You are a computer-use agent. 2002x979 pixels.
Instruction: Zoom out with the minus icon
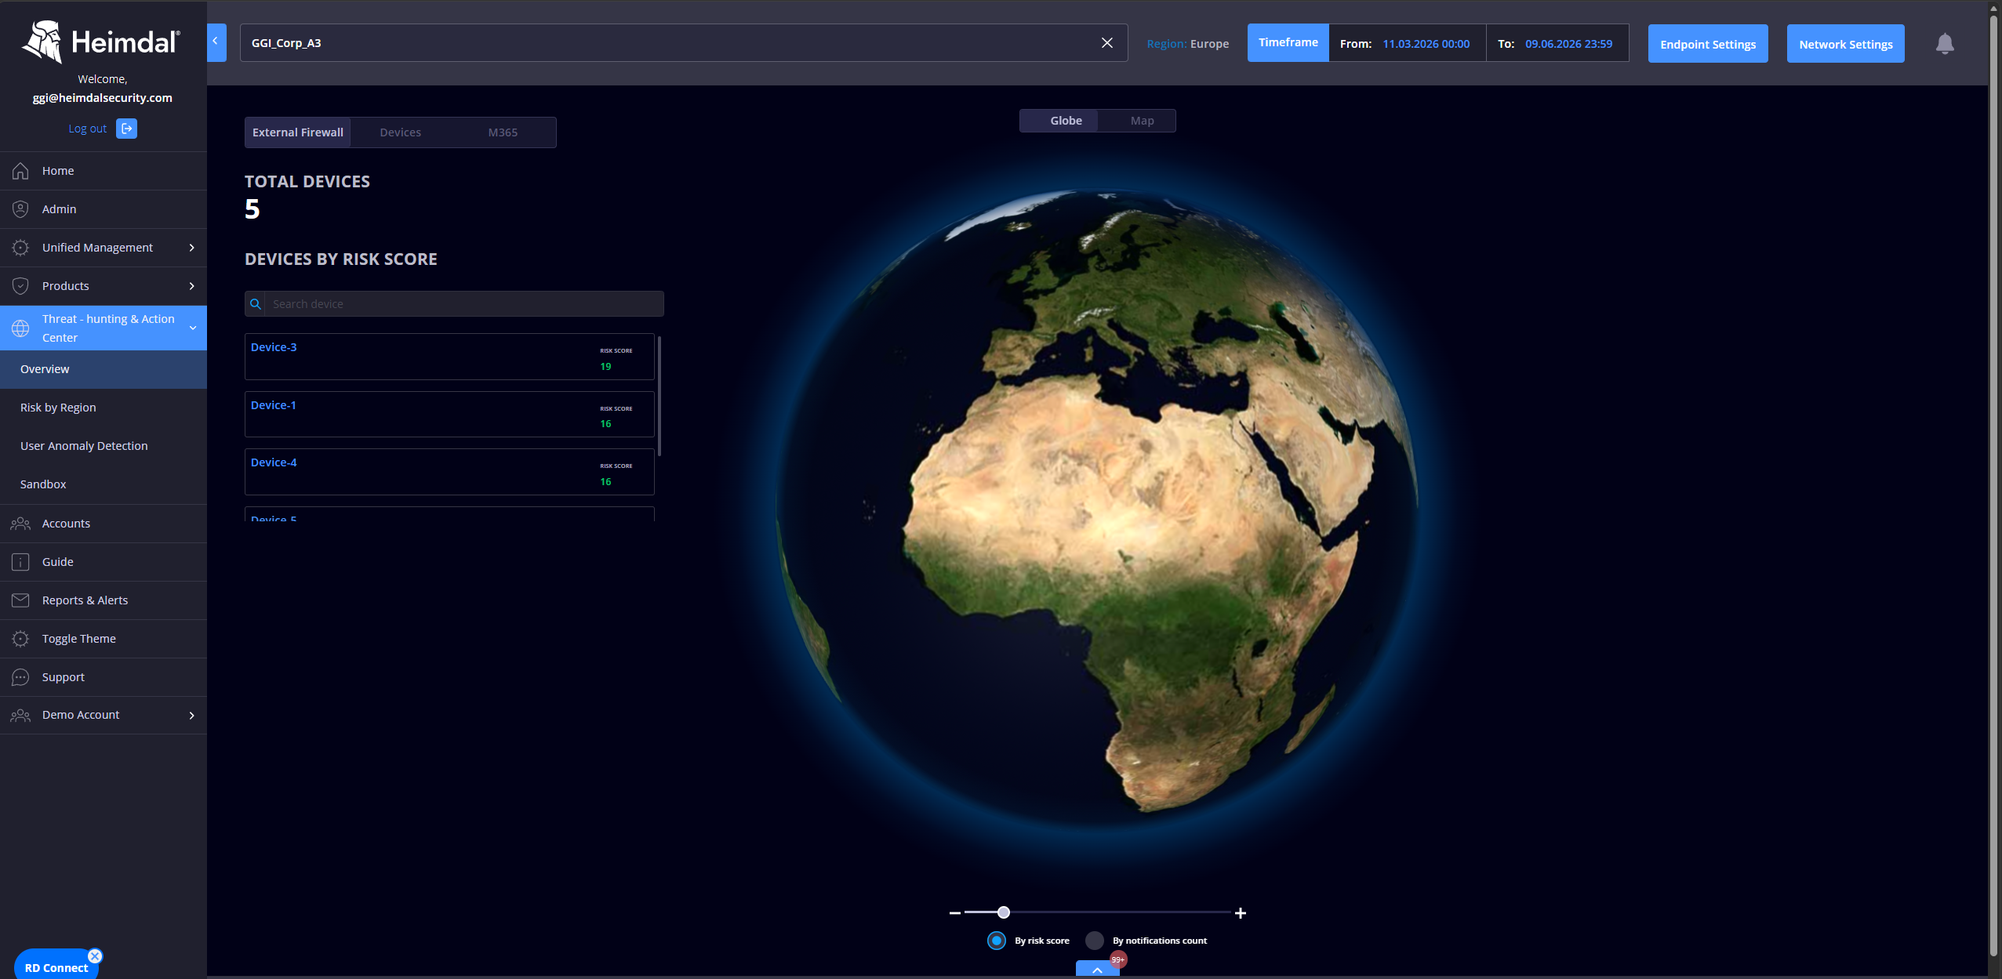pos(954,913)
